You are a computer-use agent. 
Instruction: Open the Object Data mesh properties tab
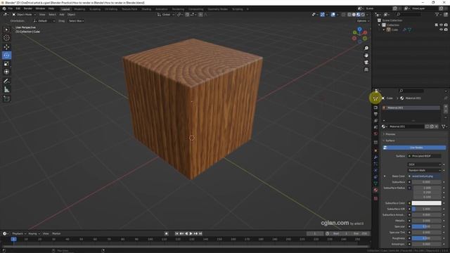[375, 183]
